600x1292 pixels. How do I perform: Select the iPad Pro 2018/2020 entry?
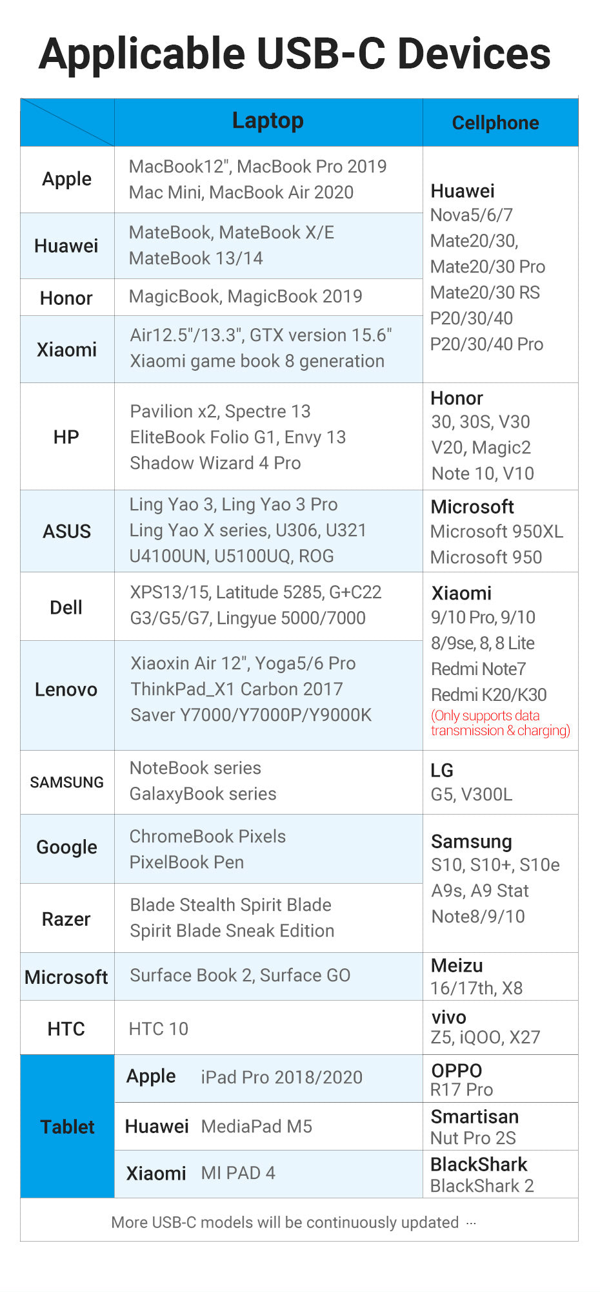click(281, 1077)
